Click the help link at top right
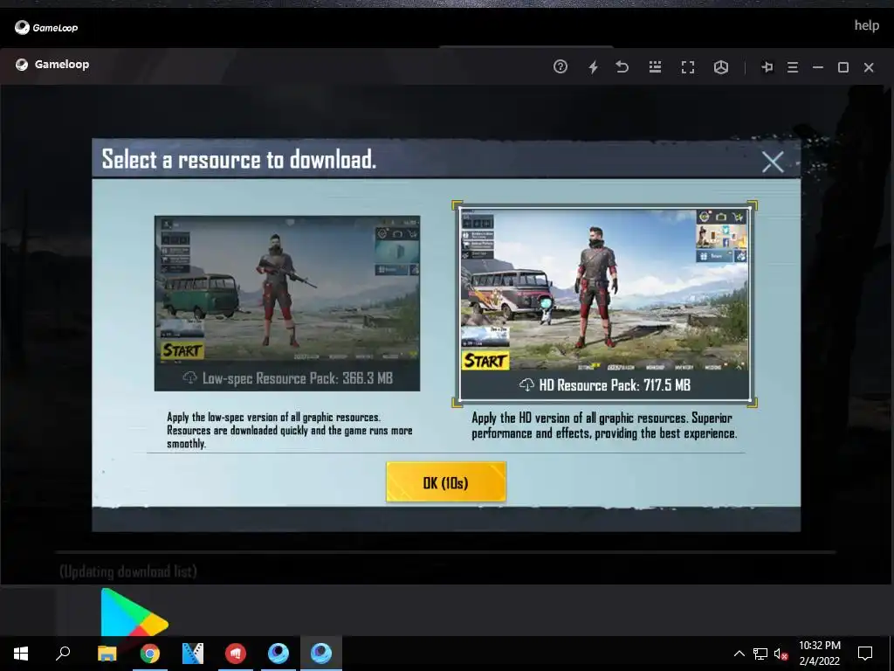The width and height of the screenshot is (894, 671). click(x=866, y=25)
